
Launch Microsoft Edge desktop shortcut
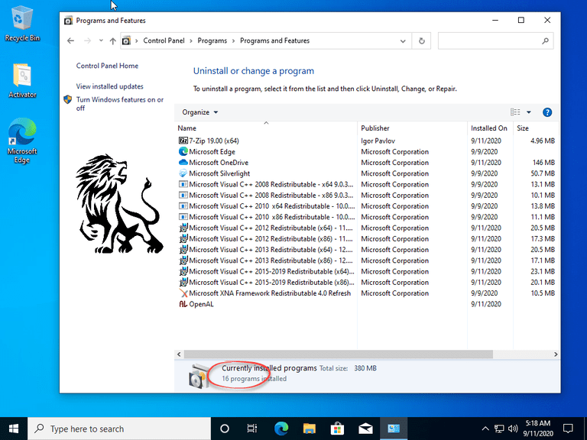tap(22, 141)
